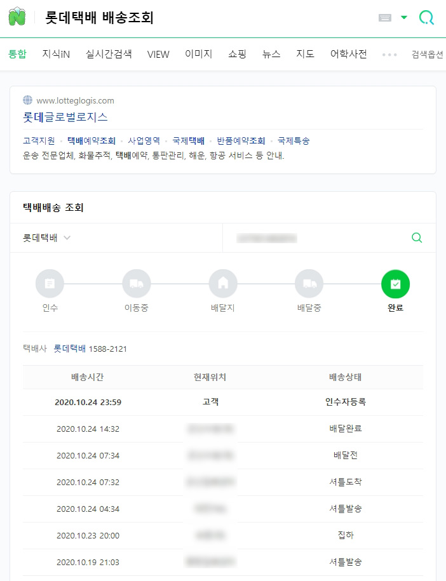Select the 2020.10.24 23:59 time cell
This screenshot has height=581, width=446.
(x=88, y=403)
